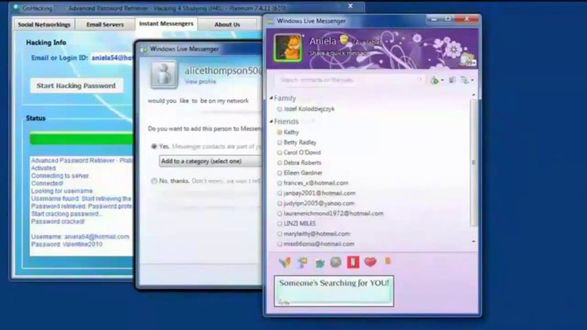Select the Instant Messengers tab
587x330 pixels.
point(166,23)
